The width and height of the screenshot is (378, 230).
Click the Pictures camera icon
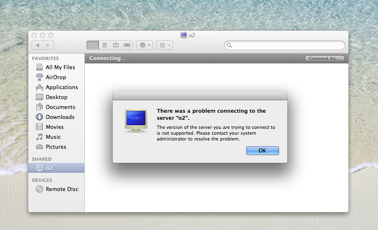coord(39,147)
